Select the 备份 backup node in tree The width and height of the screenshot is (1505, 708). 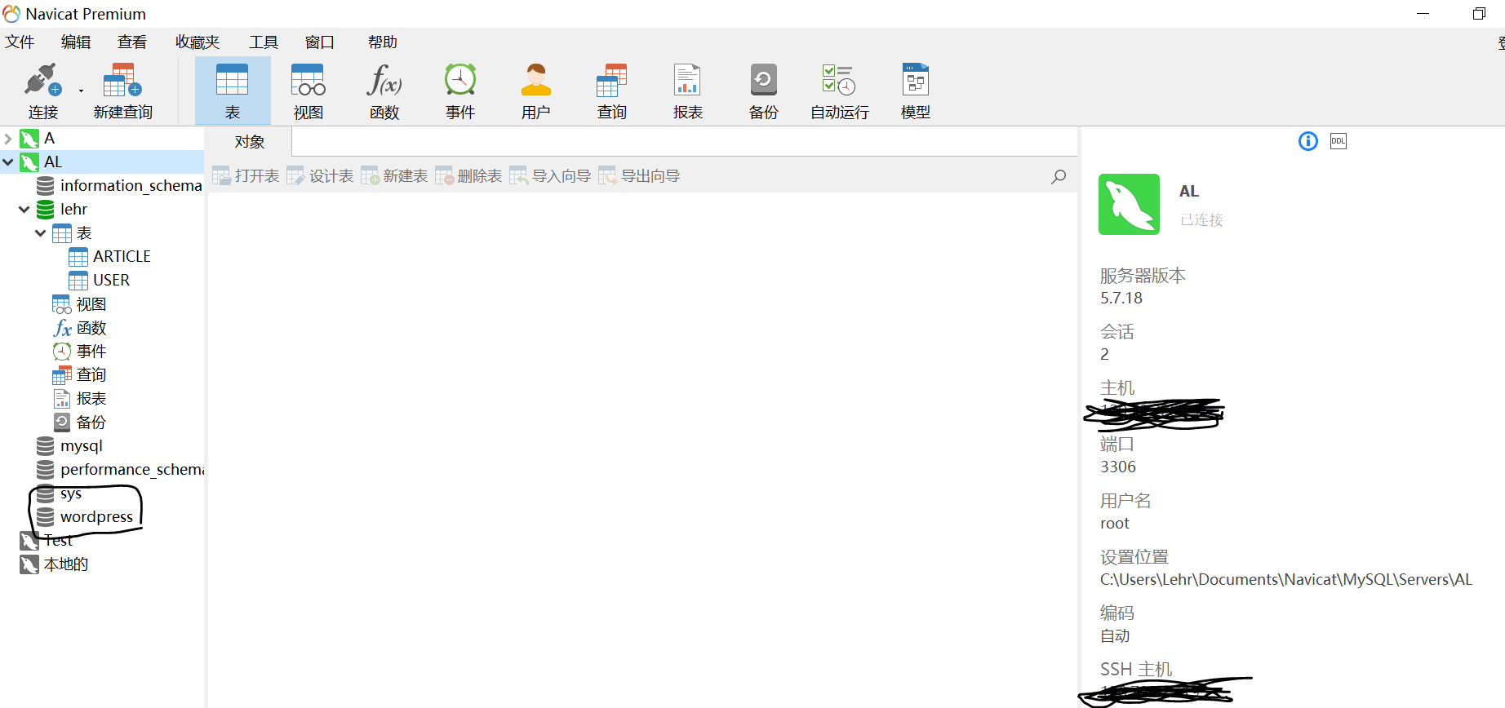pos(91,423)
